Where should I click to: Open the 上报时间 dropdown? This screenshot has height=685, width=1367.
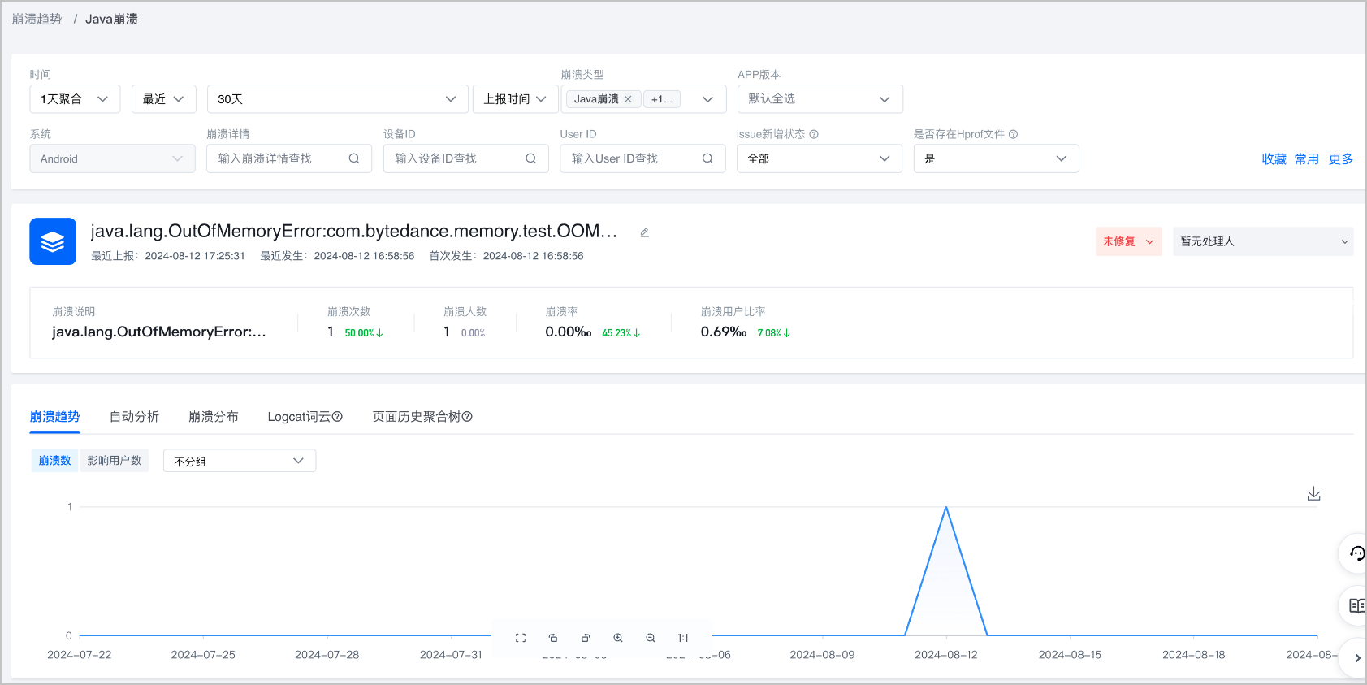(515, 99)
